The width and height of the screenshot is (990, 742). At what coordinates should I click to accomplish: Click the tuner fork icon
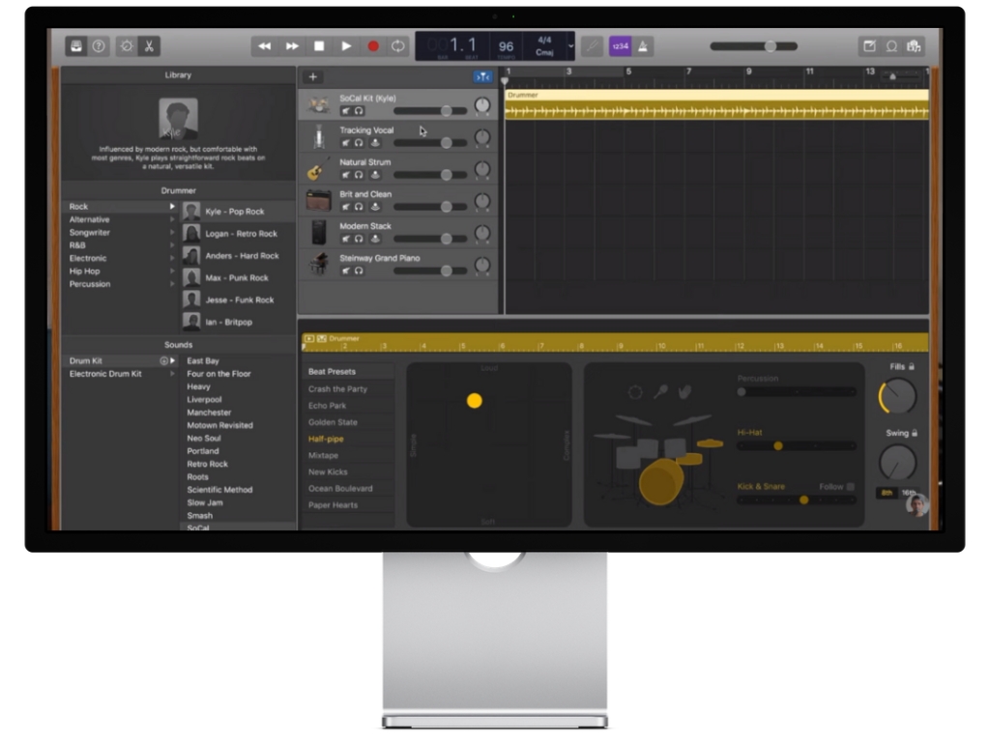click(x=592, y=46)
